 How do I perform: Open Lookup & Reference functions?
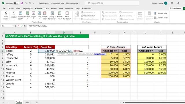(52, 16)
